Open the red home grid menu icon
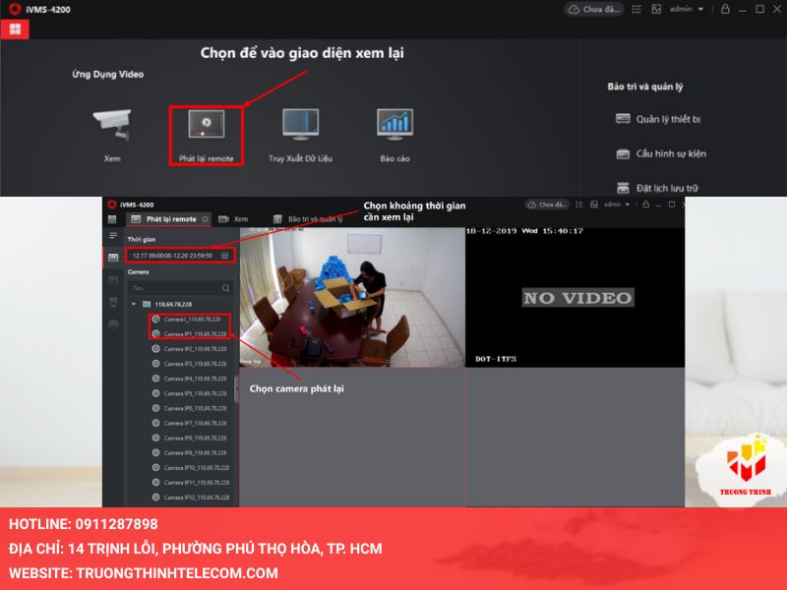 pos(15,29)
